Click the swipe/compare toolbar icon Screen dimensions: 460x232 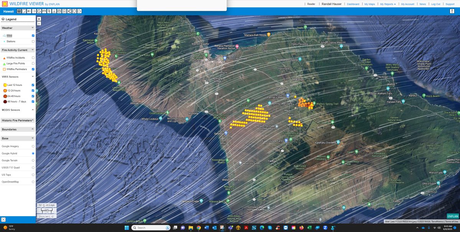49,11
